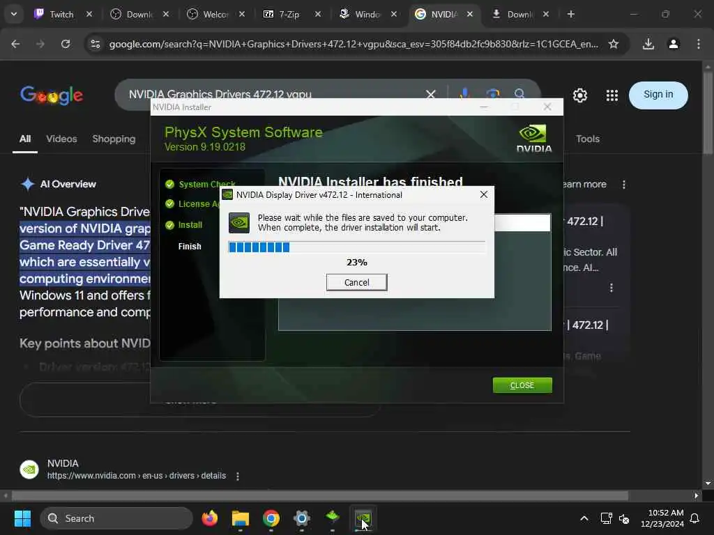Show hidden system tray icons

click(x=584, y=518)
